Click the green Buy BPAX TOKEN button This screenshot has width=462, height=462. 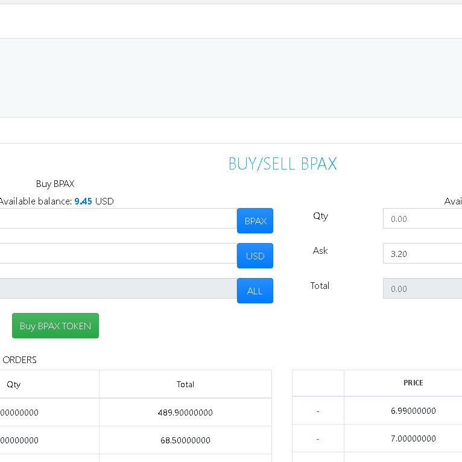pos(55,326)
